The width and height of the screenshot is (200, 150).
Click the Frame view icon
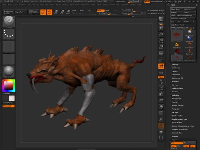(161, 88)
